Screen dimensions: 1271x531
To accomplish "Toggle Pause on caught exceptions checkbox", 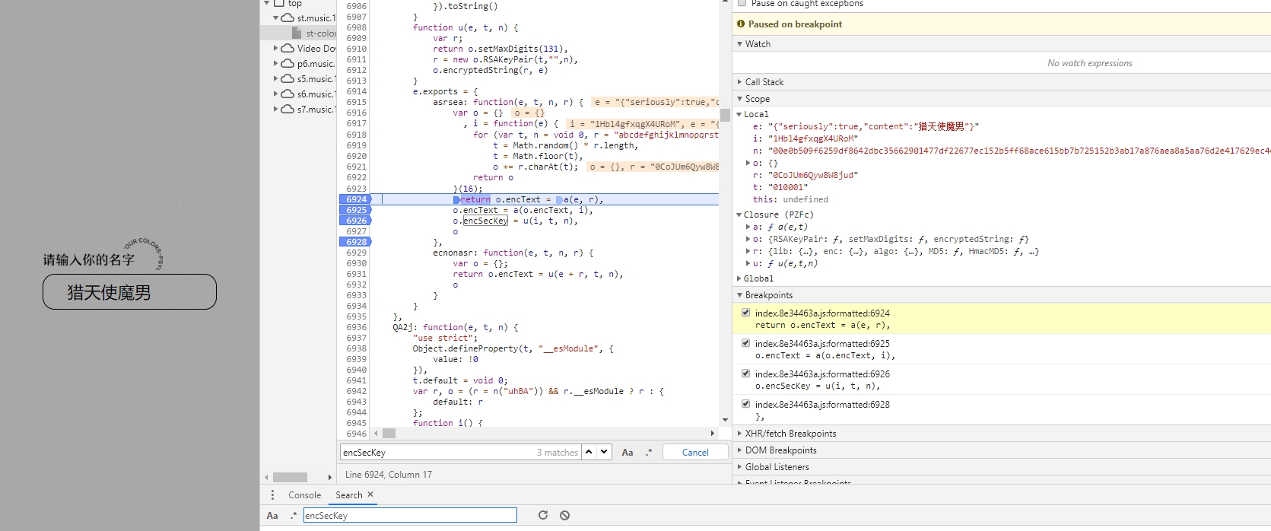I will [742, 4].
